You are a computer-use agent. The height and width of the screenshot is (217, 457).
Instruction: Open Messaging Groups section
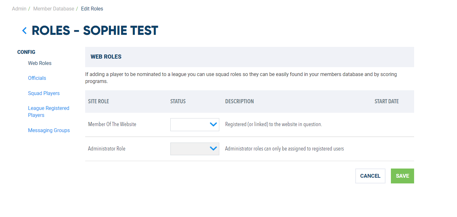click(x=49, y=130)
